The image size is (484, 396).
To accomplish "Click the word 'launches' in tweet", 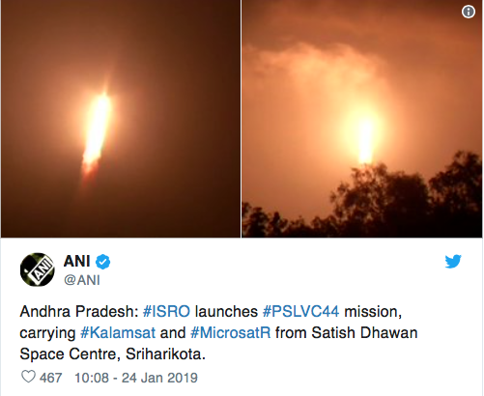I will tap(226, 312).
